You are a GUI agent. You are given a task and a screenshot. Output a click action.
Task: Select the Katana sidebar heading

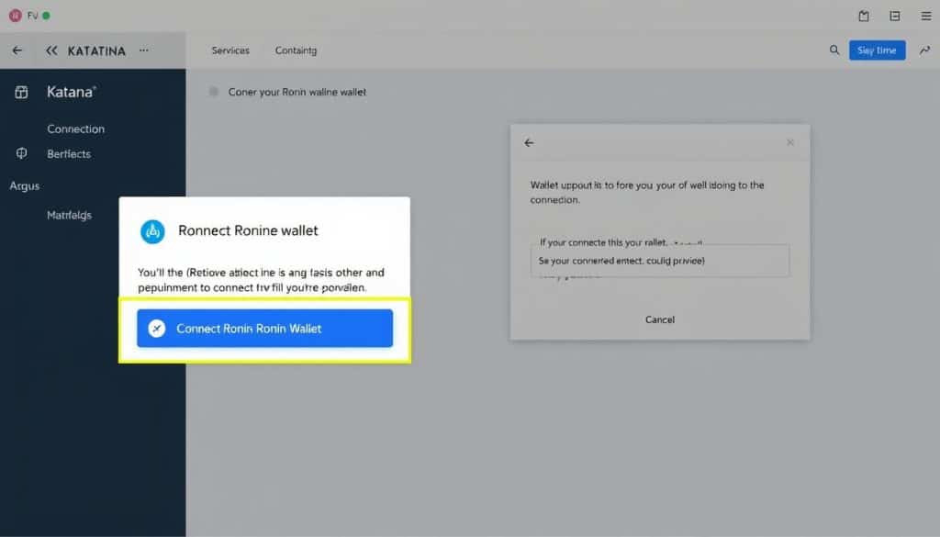[x=72, y=92]
